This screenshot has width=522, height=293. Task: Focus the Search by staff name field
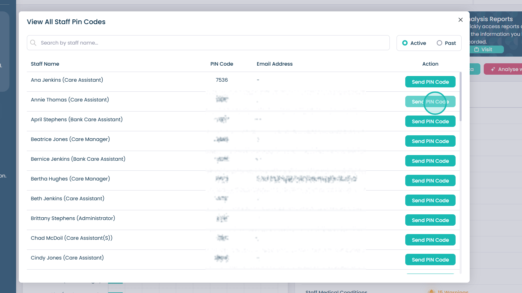pyautogui.click(x=208, y=43)
